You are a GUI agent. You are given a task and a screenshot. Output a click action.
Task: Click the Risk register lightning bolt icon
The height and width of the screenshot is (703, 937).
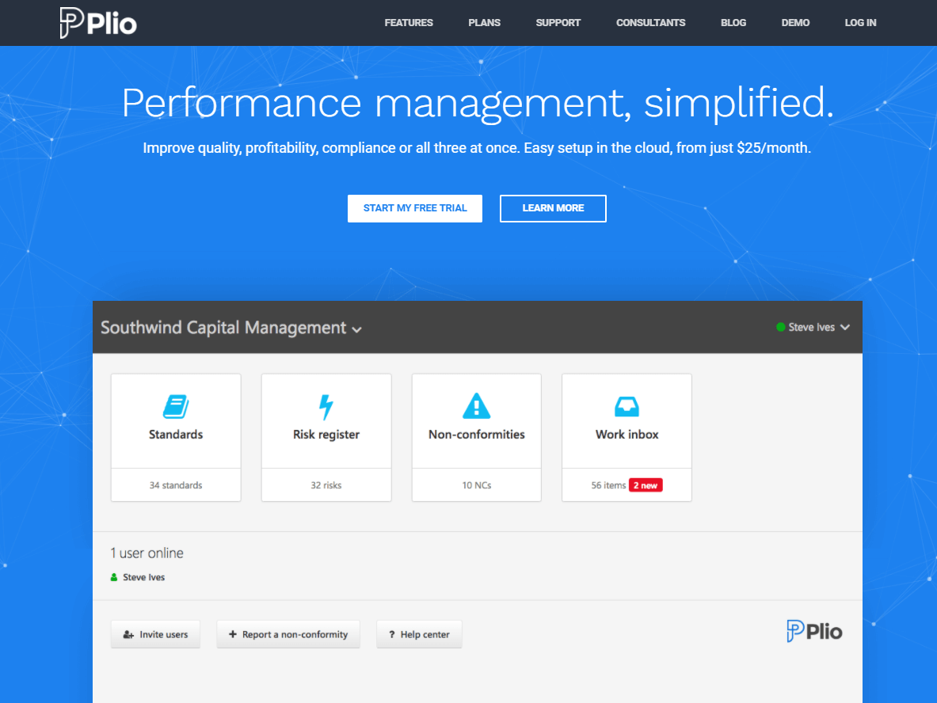(x=326, y=408)
